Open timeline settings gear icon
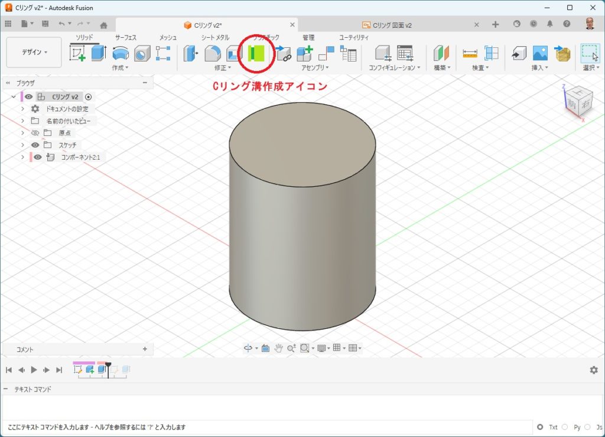The image size is (605, 437). 593,370
